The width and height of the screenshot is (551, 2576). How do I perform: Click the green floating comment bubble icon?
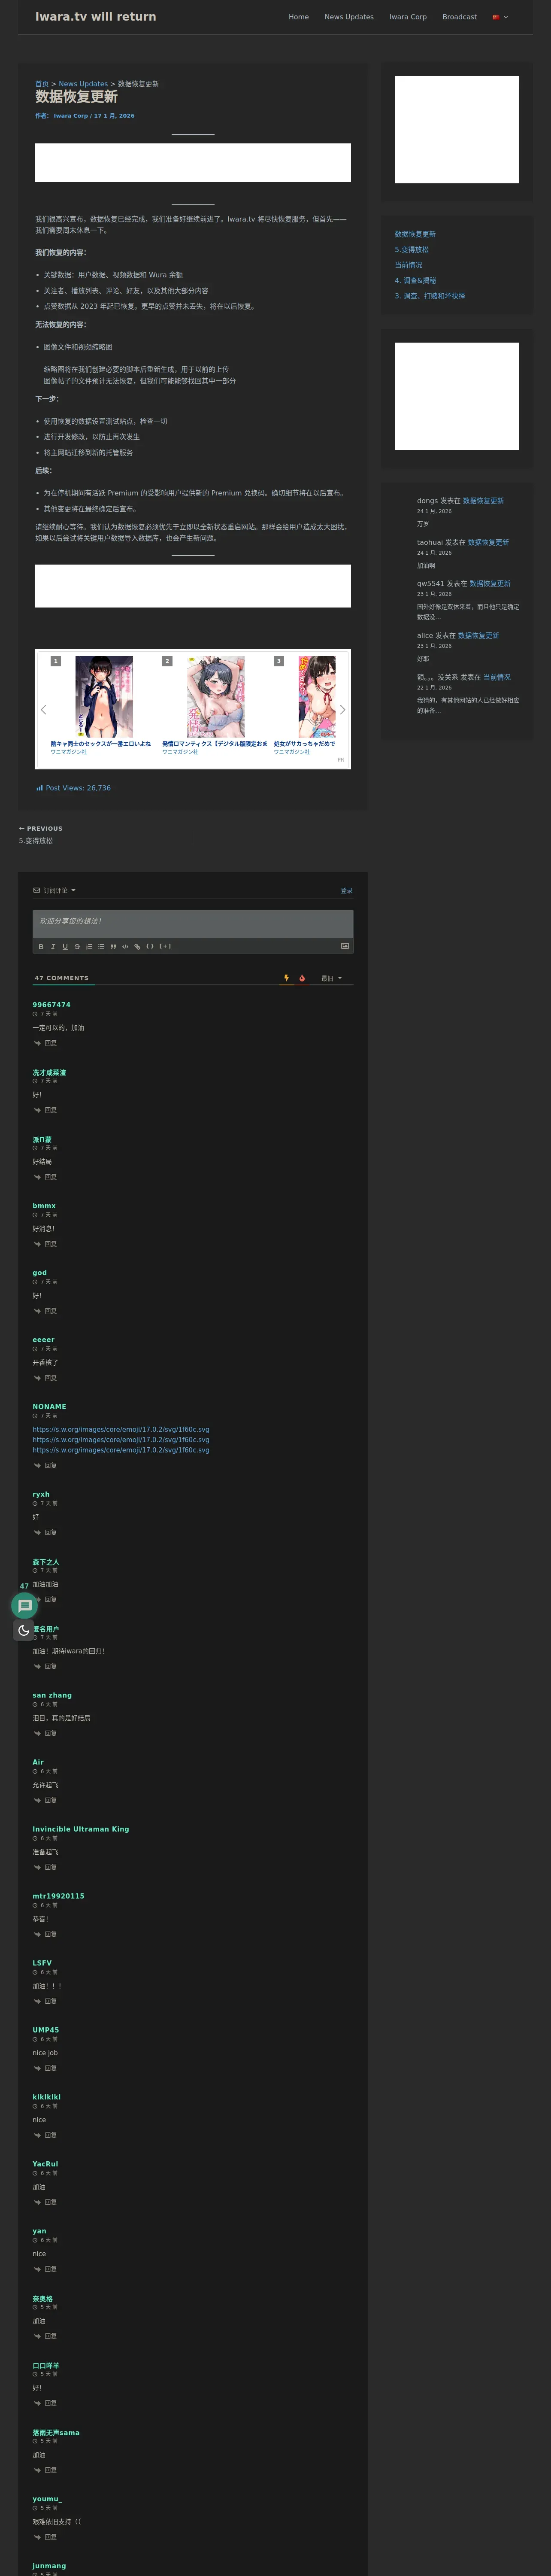(25, 1606)
